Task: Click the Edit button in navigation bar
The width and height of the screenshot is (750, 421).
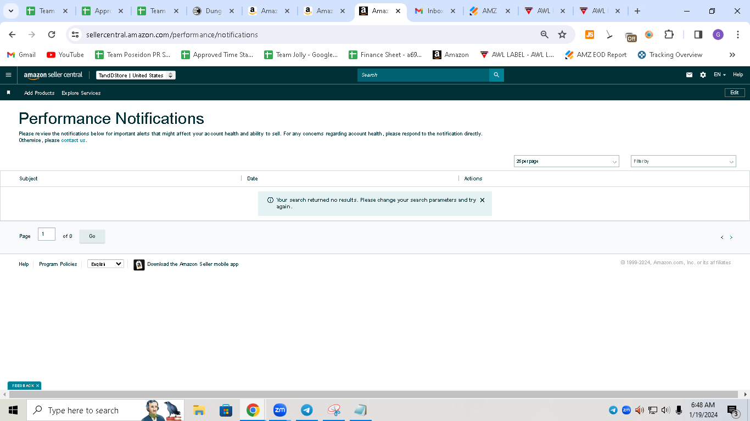Action: pyautogui.click(x=735, y=93)
